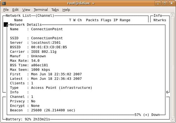
Task: Minimize the root@delux terminal window
Action: pos(158,3)
